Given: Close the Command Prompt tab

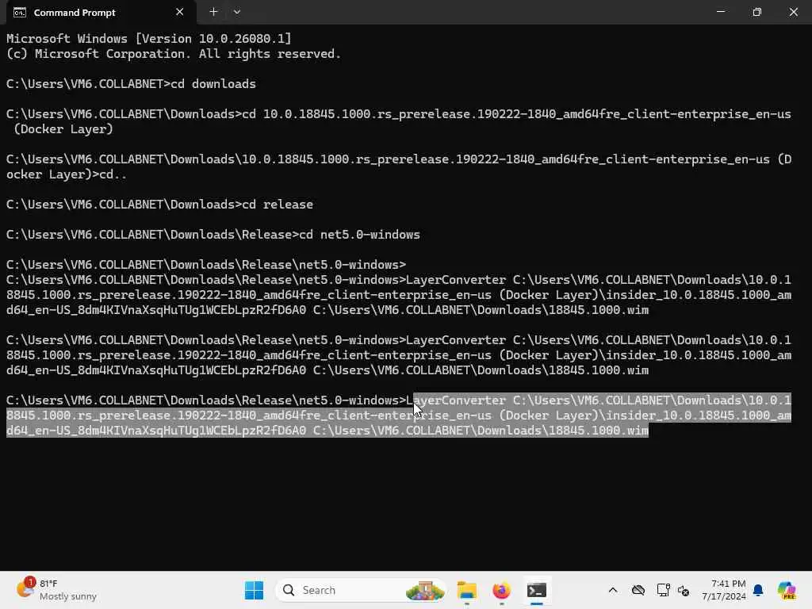Looking at the screenshot, I should click(x=180, y=12).
